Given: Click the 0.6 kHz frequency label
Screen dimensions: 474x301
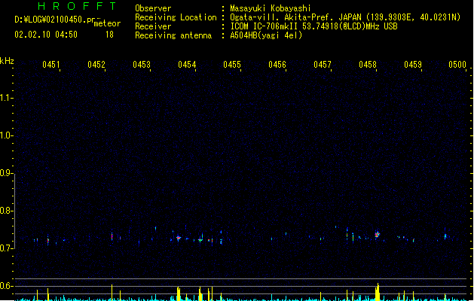Looking at the screenshot, I should [5, 286].
